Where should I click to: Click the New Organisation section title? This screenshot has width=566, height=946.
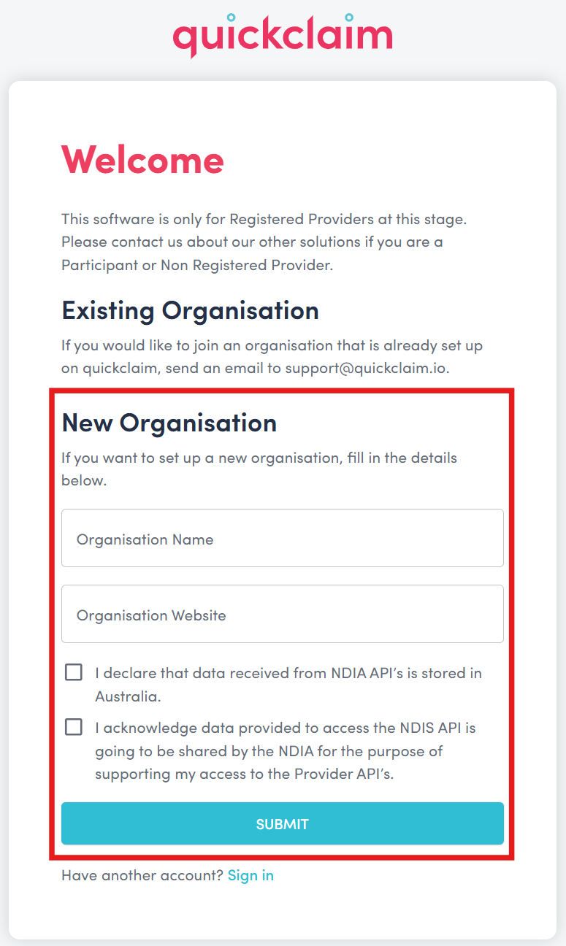(169, 423)
